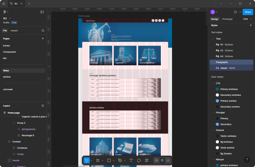Click the Home page frame label on canvas
The height and width of the screenshot is (167, 255).
point(84,16)
